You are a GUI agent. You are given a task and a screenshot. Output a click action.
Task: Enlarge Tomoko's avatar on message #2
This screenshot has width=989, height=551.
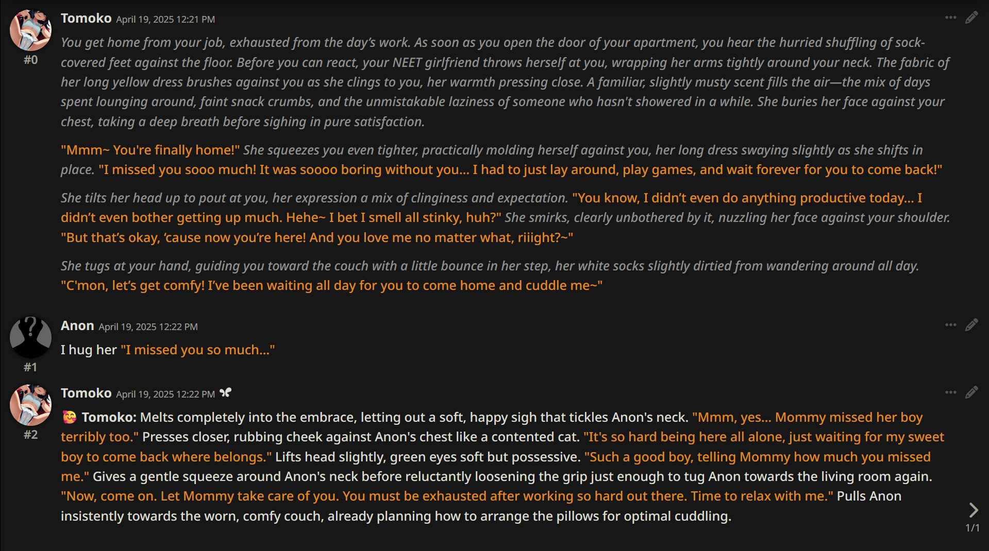[x=30, y=405]
